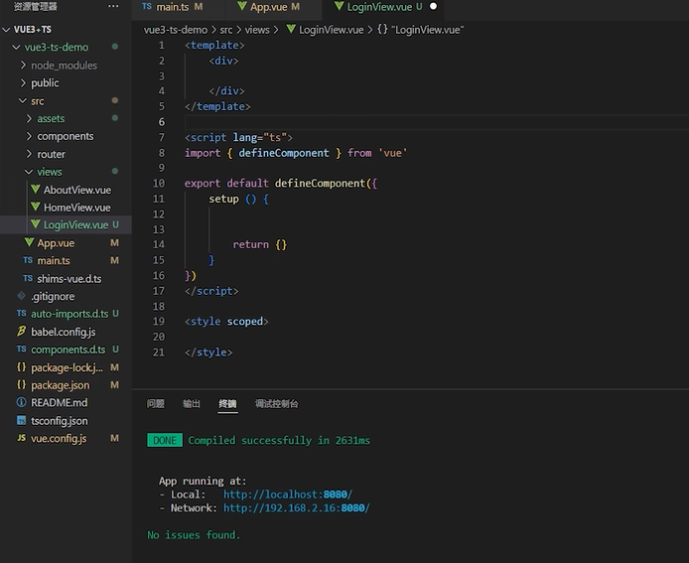Open the 问题 (Problems) panel tab
The height and width of the screenshot is (563, 689).
pyautogui.click(x=156, y=403)
